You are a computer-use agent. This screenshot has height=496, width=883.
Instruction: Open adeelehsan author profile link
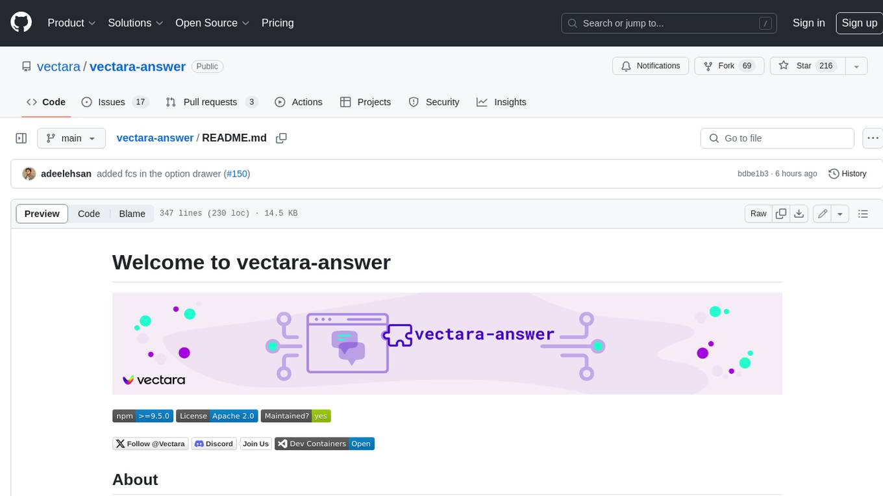tap(66, 173)
